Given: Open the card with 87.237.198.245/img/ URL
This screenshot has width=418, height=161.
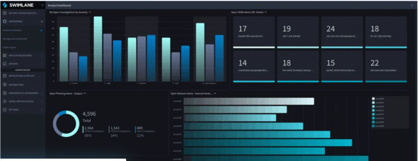Looking at the screenshot, I should [x=386, y=33].
